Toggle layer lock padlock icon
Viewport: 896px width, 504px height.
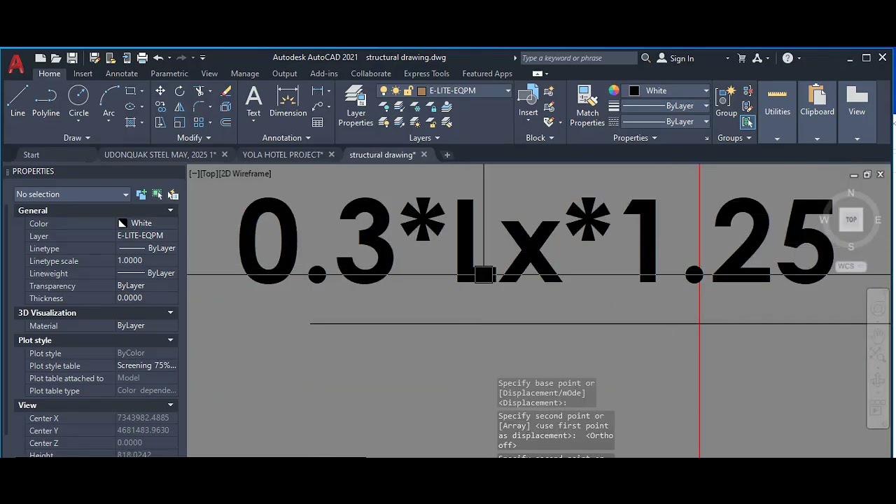click(408, 91)
